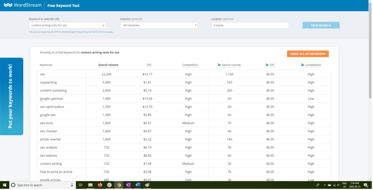Sort by Google Competition column header
The width and height of the screenshot is (373, 190).
pos(190,65)
